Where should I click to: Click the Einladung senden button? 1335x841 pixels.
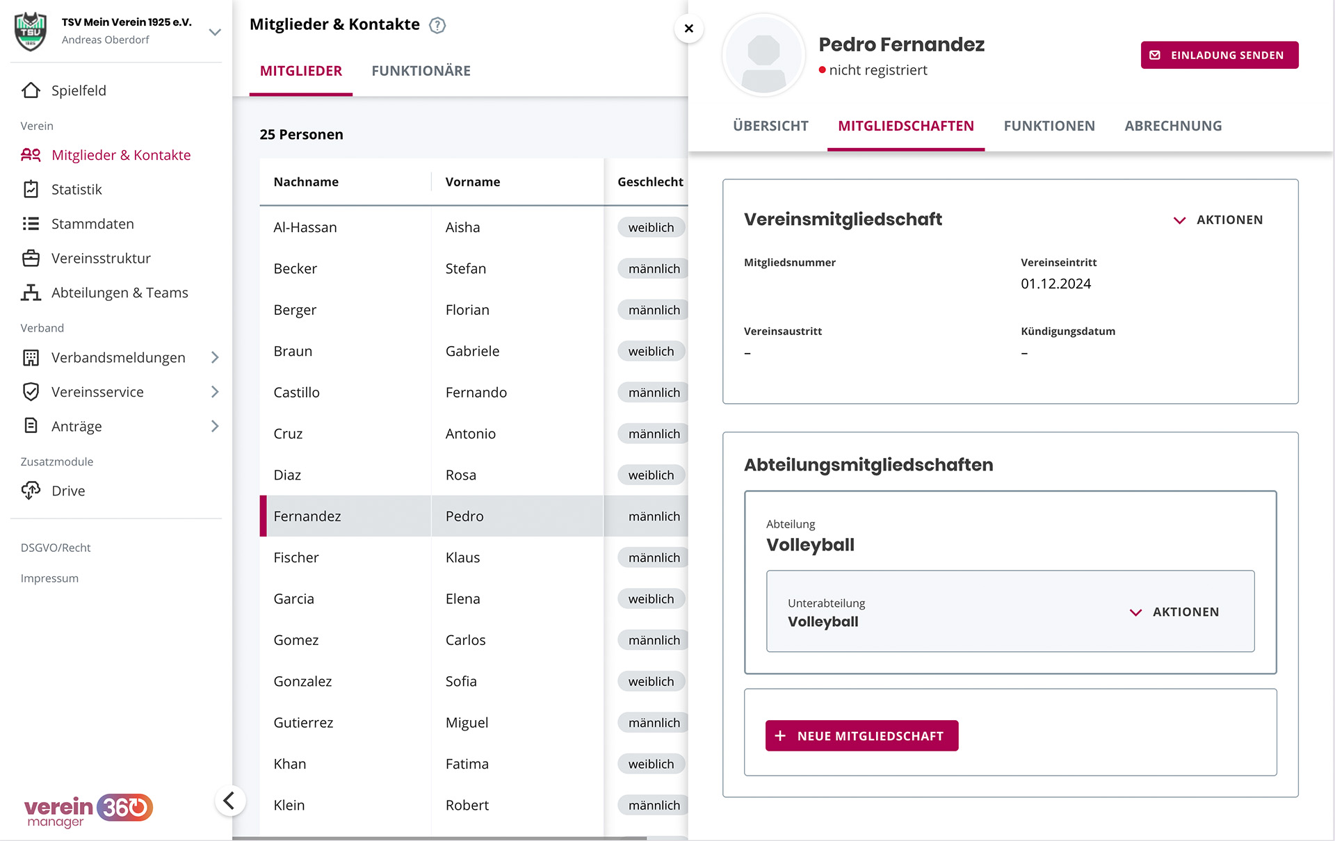pyautogui.click(x=1219, y=55)
